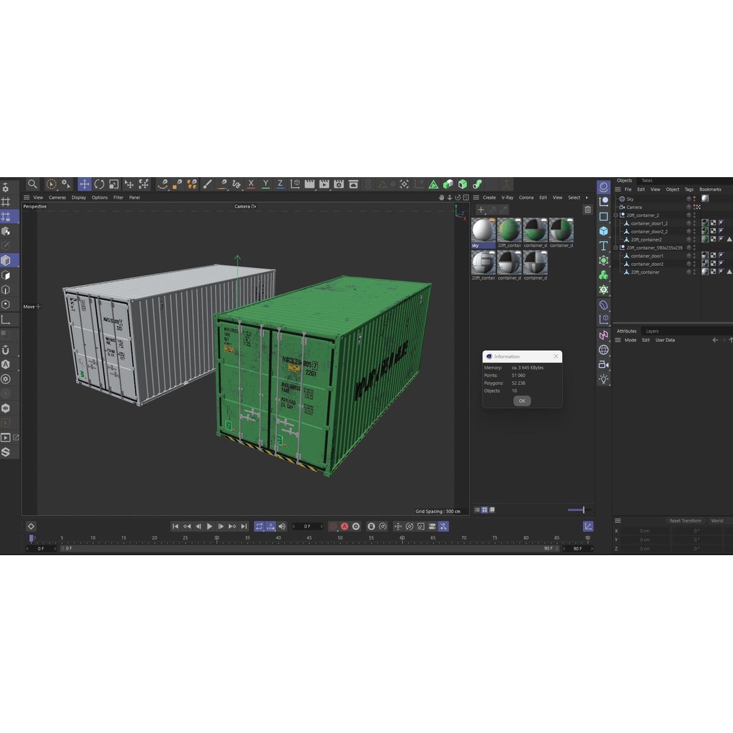The width and height of the screenshot is (733, 733).
Task: Select the Move tool in top toolbar
Action: click(84, 184)
